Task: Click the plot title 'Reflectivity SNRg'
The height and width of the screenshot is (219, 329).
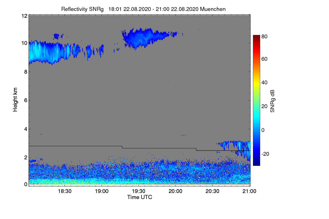Action: (x=83, y=9)
